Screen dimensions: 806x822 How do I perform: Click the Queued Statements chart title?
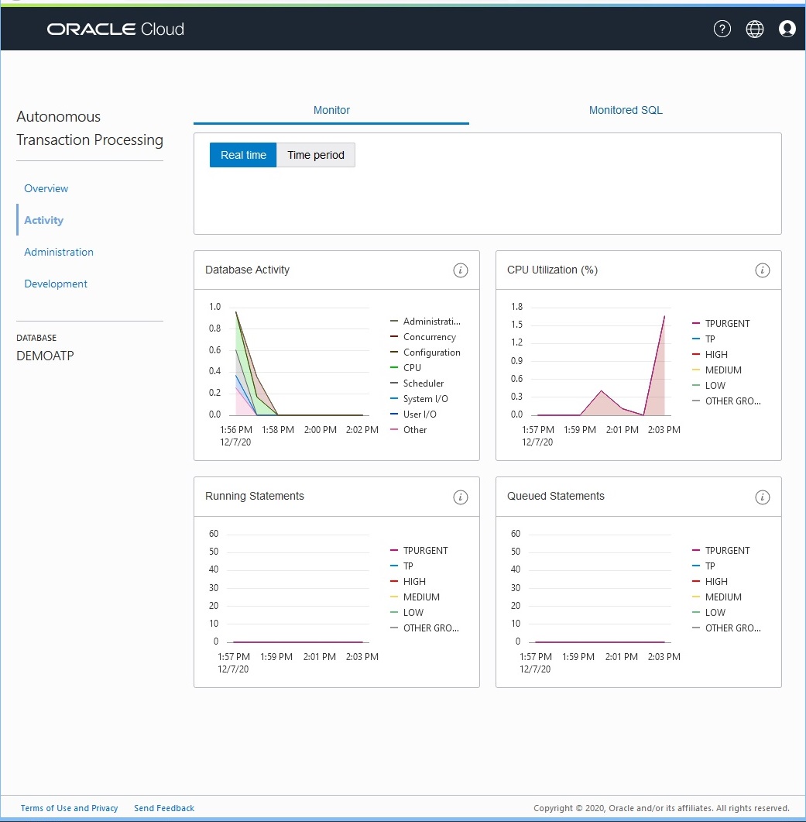(555, 496)
